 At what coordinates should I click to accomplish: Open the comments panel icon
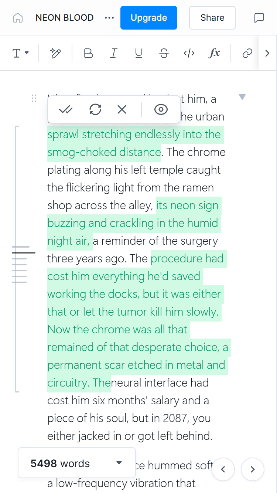click(259, 18)
